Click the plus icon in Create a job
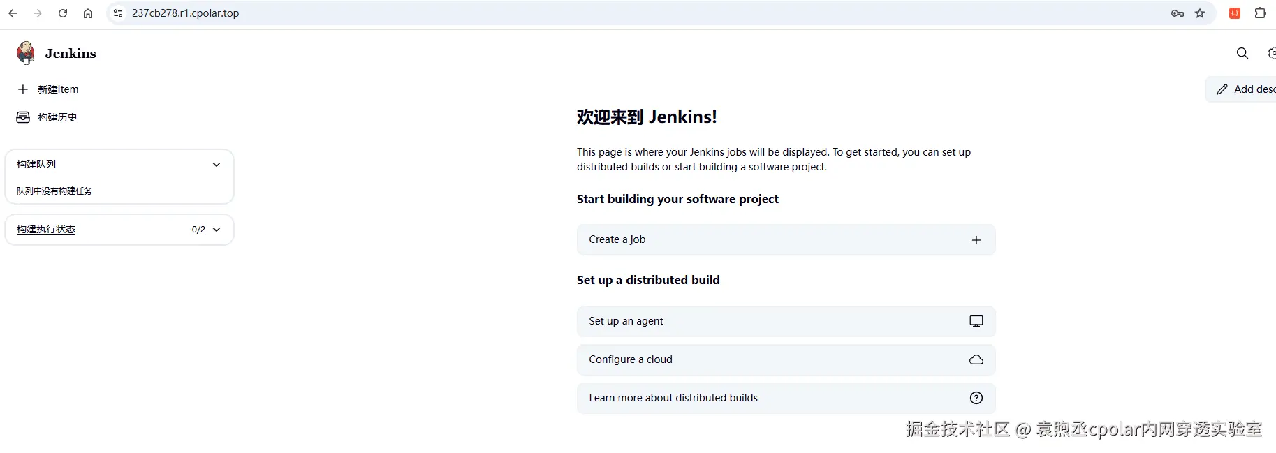The height and width of the screenshot is (453, 1276). pos(976,240)
